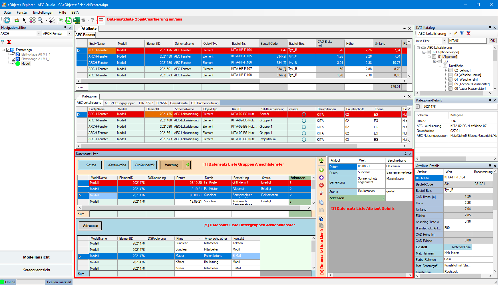Image resolution: width=499 pixels, height=285 pixels.
Task: Click the Kategorieansicht button
Action: click(37, 270)
